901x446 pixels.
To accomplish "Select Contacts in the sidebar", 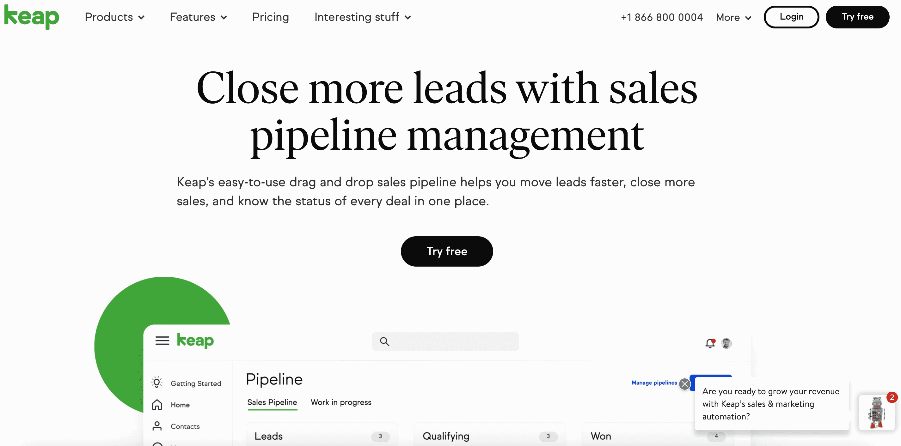I will tap(185, 426).
